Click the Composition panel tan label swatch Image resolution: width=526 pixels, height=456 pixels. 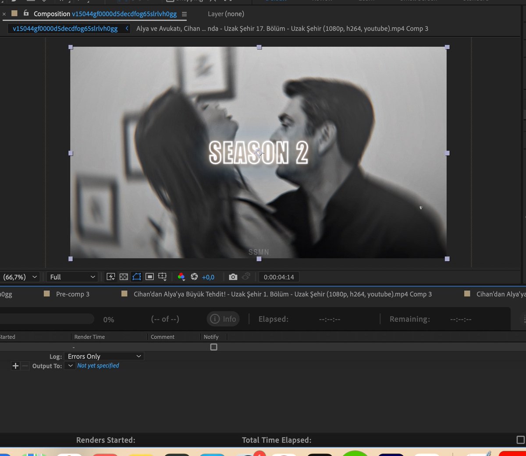pyautogui.click(x=14, y=13)
